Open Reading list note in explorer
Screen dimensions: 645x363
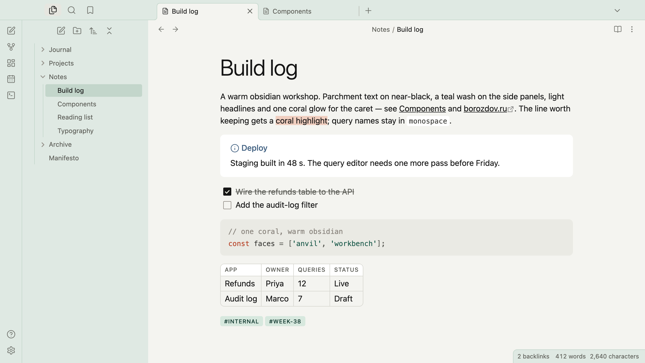click(94, 117)
